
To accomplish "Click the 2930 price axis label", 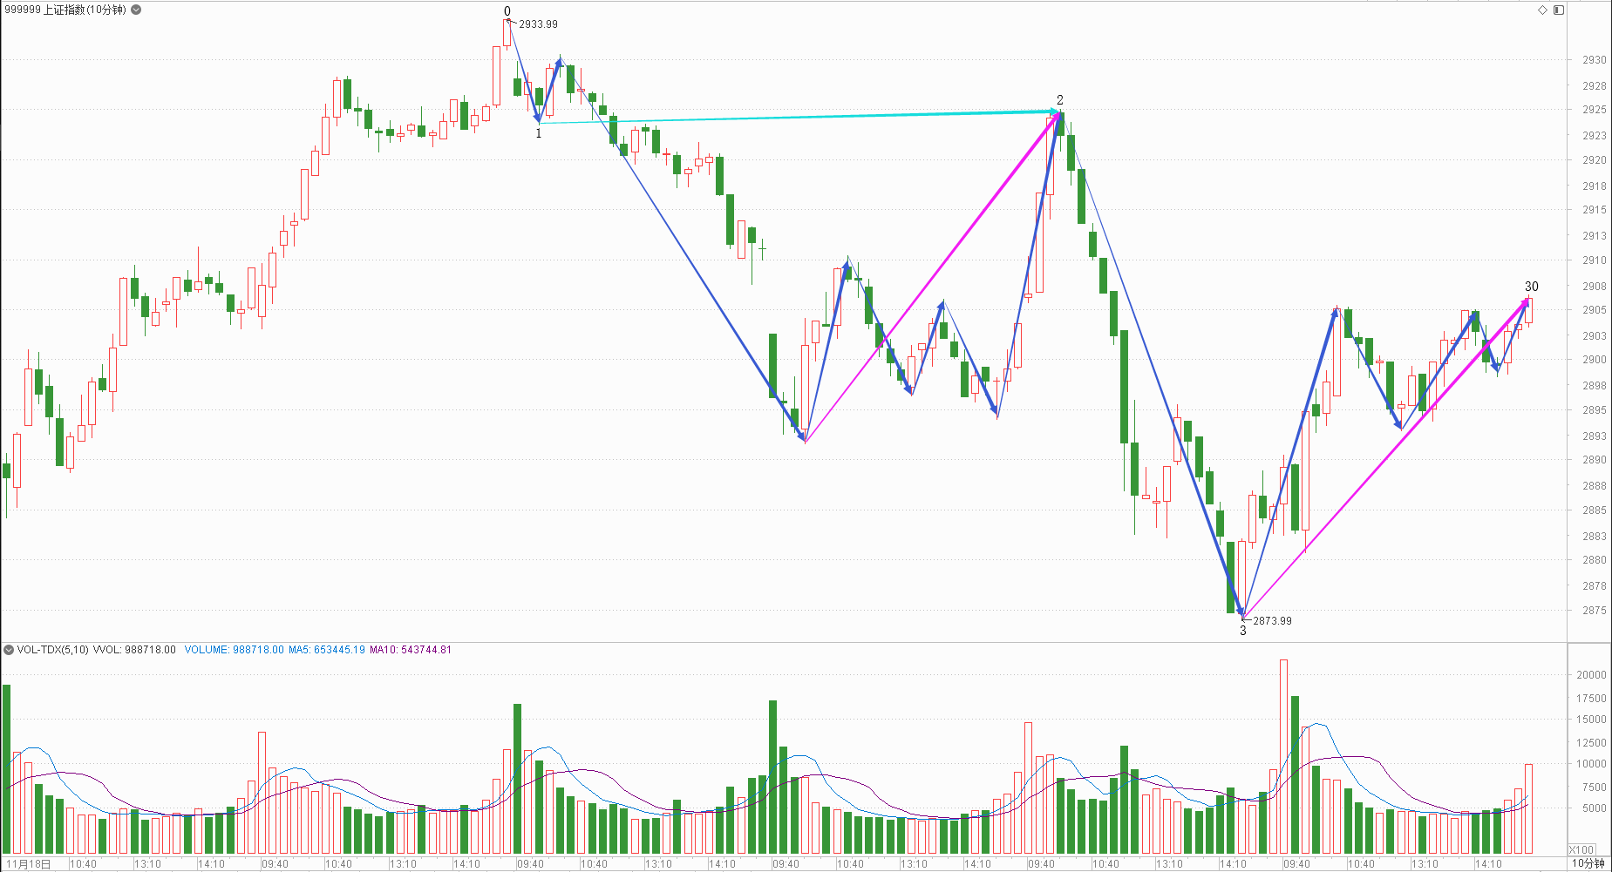I will coord(1595,60).
